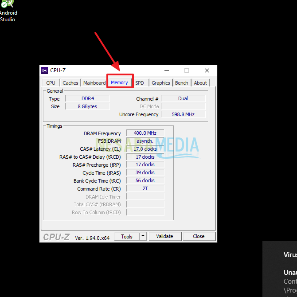Open the Graphics tab
This screenshot has height=297, width=297.
(x=161, y=83)
